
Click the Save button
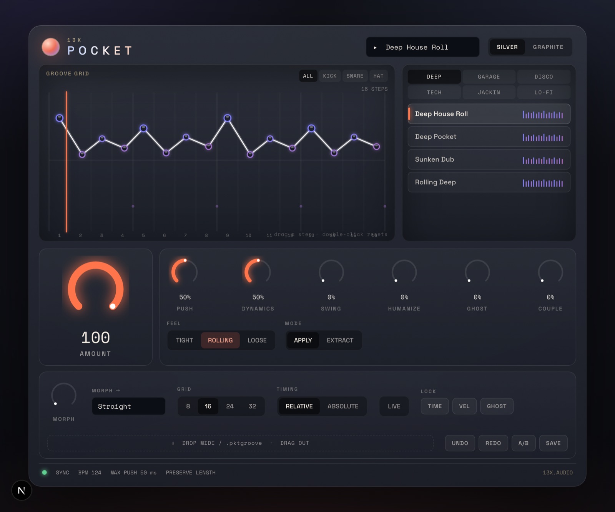553,443
